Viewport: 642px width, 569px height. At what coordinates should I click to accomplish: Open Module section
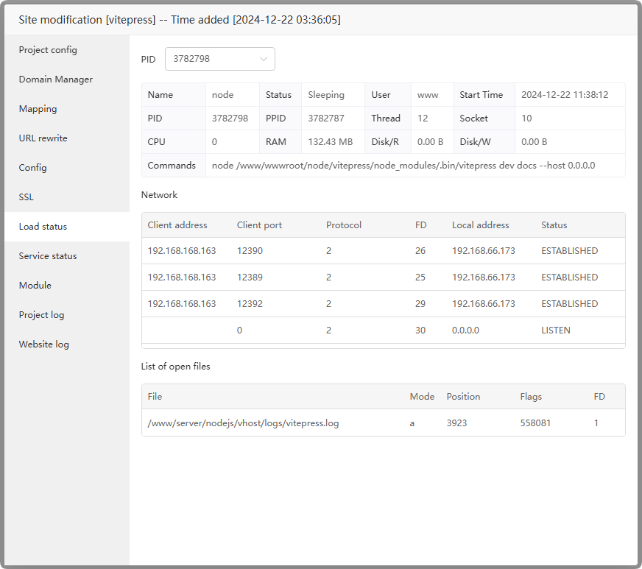[x=35, y=286]
